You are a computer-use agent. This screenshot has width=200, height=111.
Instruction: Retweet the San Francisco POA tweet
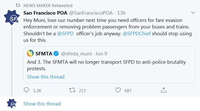click(x=73, y=90)
